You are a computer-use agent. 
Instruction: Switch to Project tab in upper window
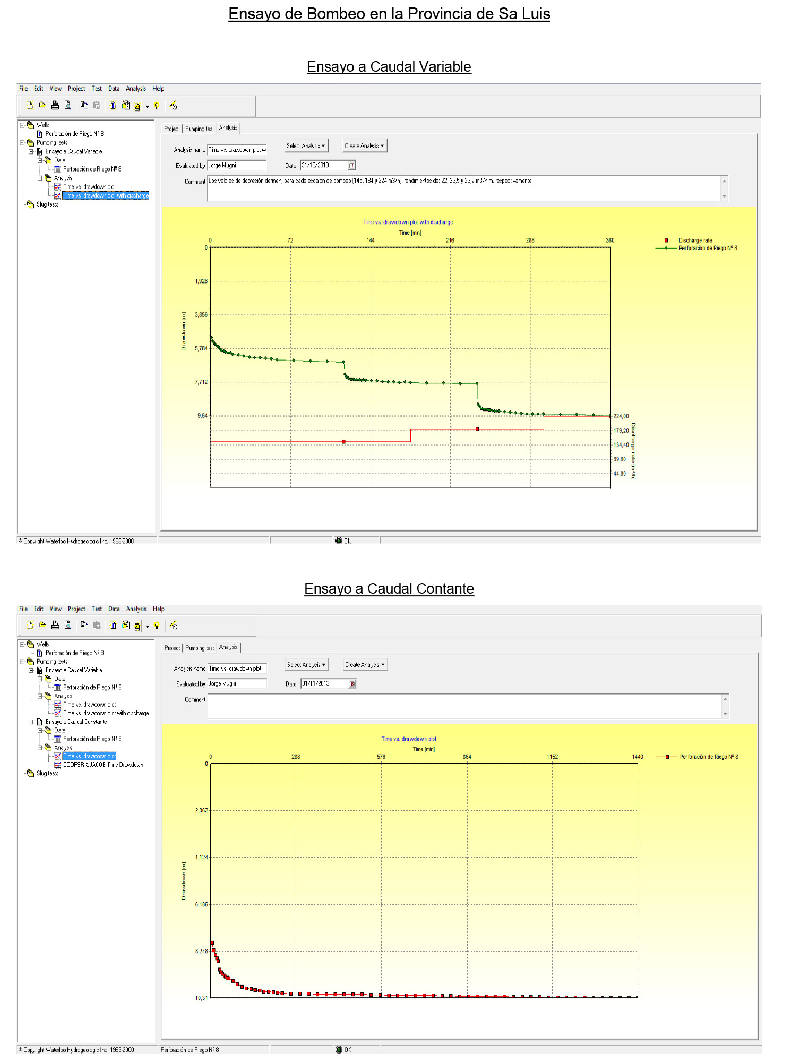[172, 129]
